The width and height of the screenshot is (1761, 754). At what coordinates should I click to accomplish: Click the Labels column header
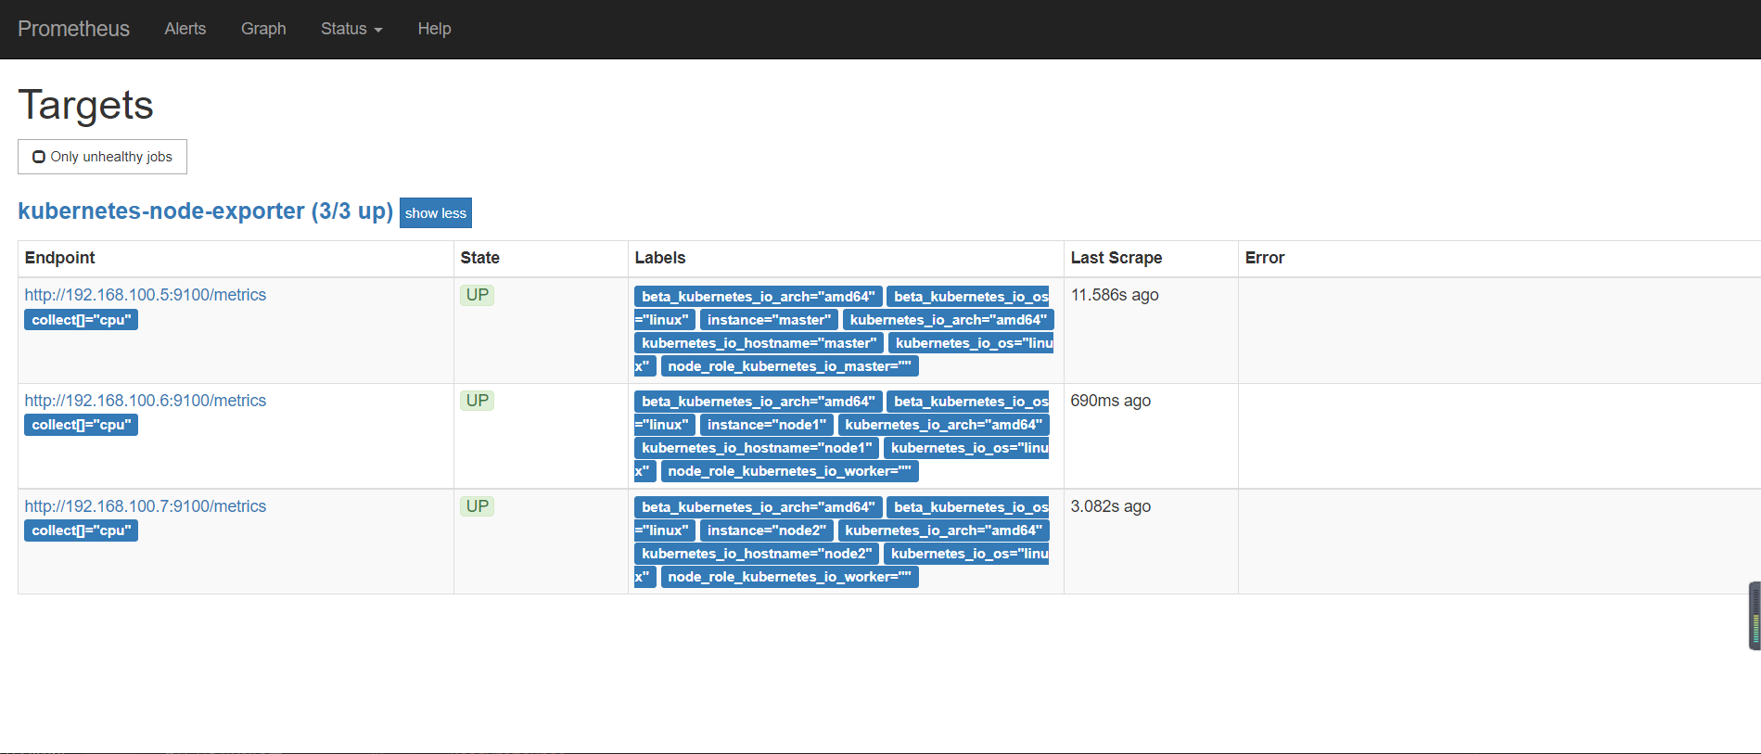pos(660,258)
